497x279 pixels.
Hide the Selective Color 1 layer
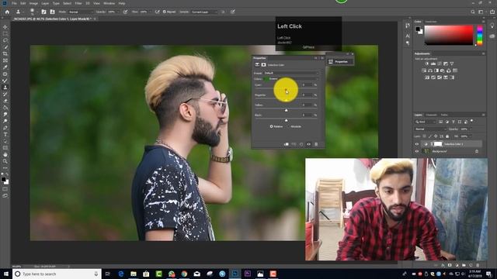click(417, 144)
